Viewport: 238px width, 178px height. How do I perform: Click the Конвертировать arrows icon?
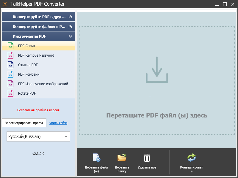(192, 158)
